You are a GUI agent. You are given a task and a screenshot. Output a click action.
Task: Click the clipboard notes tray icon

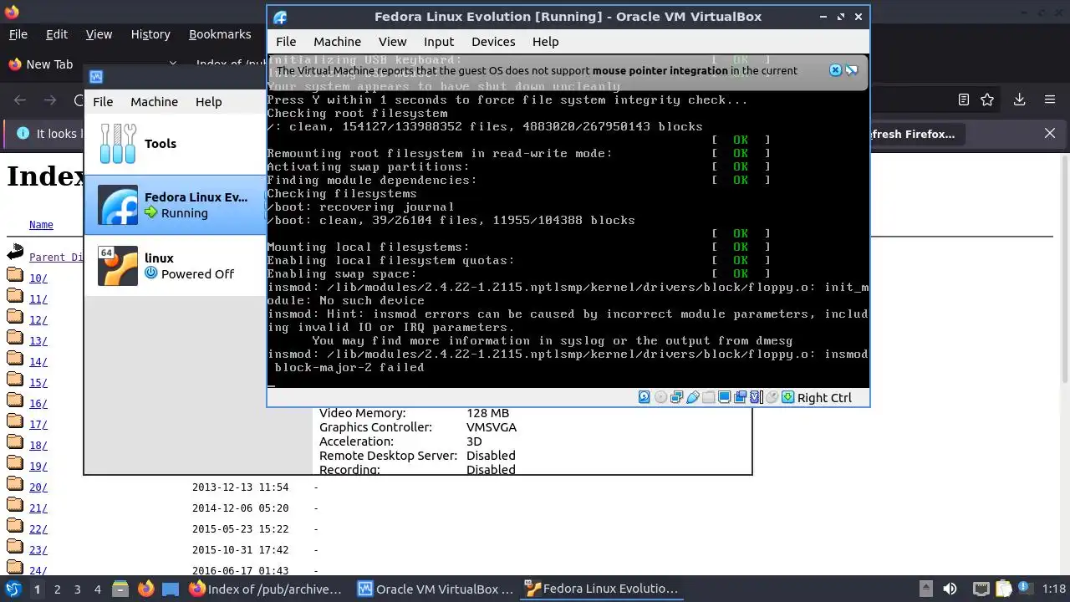coord(1003,589)
